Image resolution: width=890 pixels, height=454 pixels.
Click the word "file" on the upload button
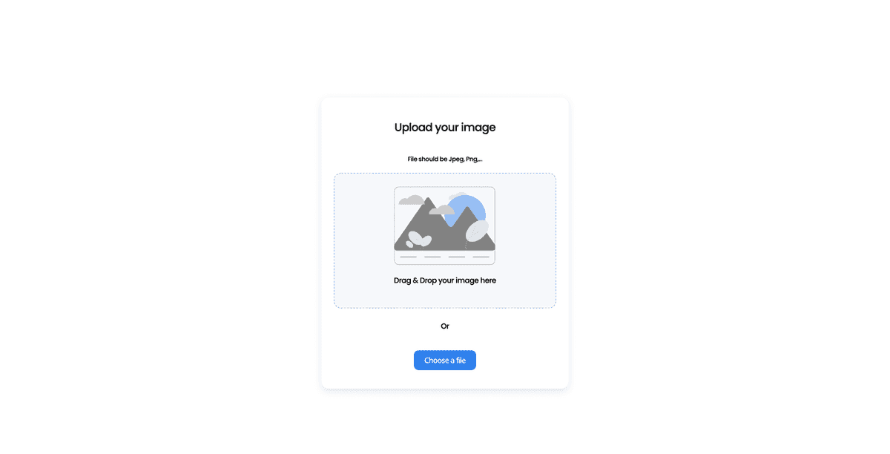point(460,360)
